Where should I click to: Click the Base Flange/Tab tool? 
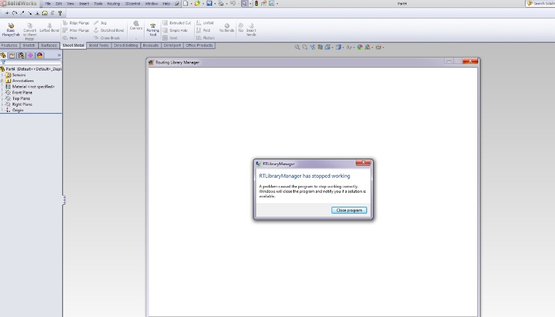pyautogui.click(x=10, y=29)
